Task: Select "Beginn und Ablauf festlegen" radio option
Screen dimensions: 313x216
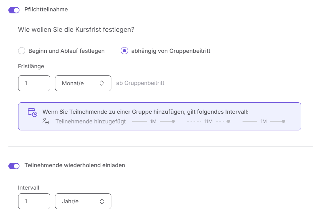Action: tap(21, 51)
